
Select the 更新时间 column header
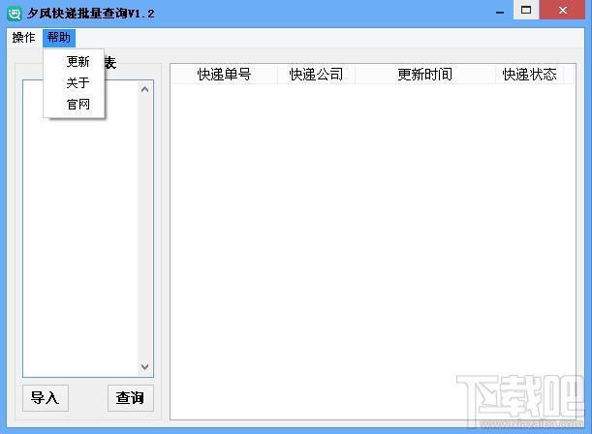[424, 75]
